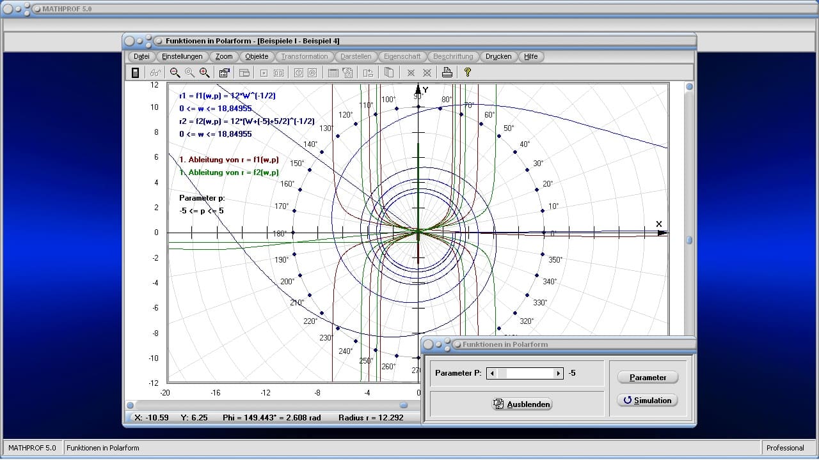This screenshot has width=819, height=460.
Task: Click the Parameter P slider track
Action: point(525,373)
